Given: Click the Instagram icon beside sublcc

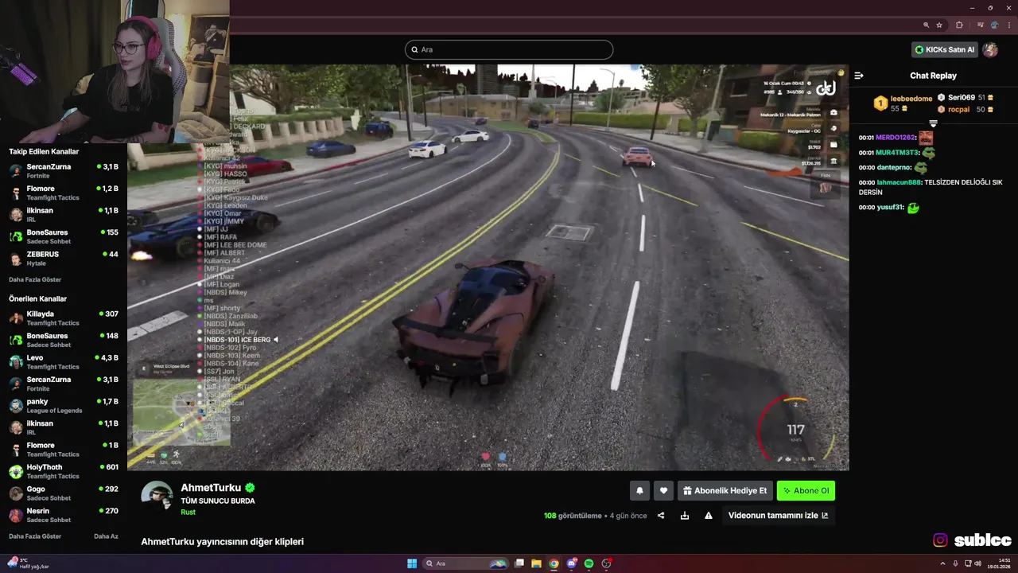Looking at the screenshot, I should tap(940, 540).
